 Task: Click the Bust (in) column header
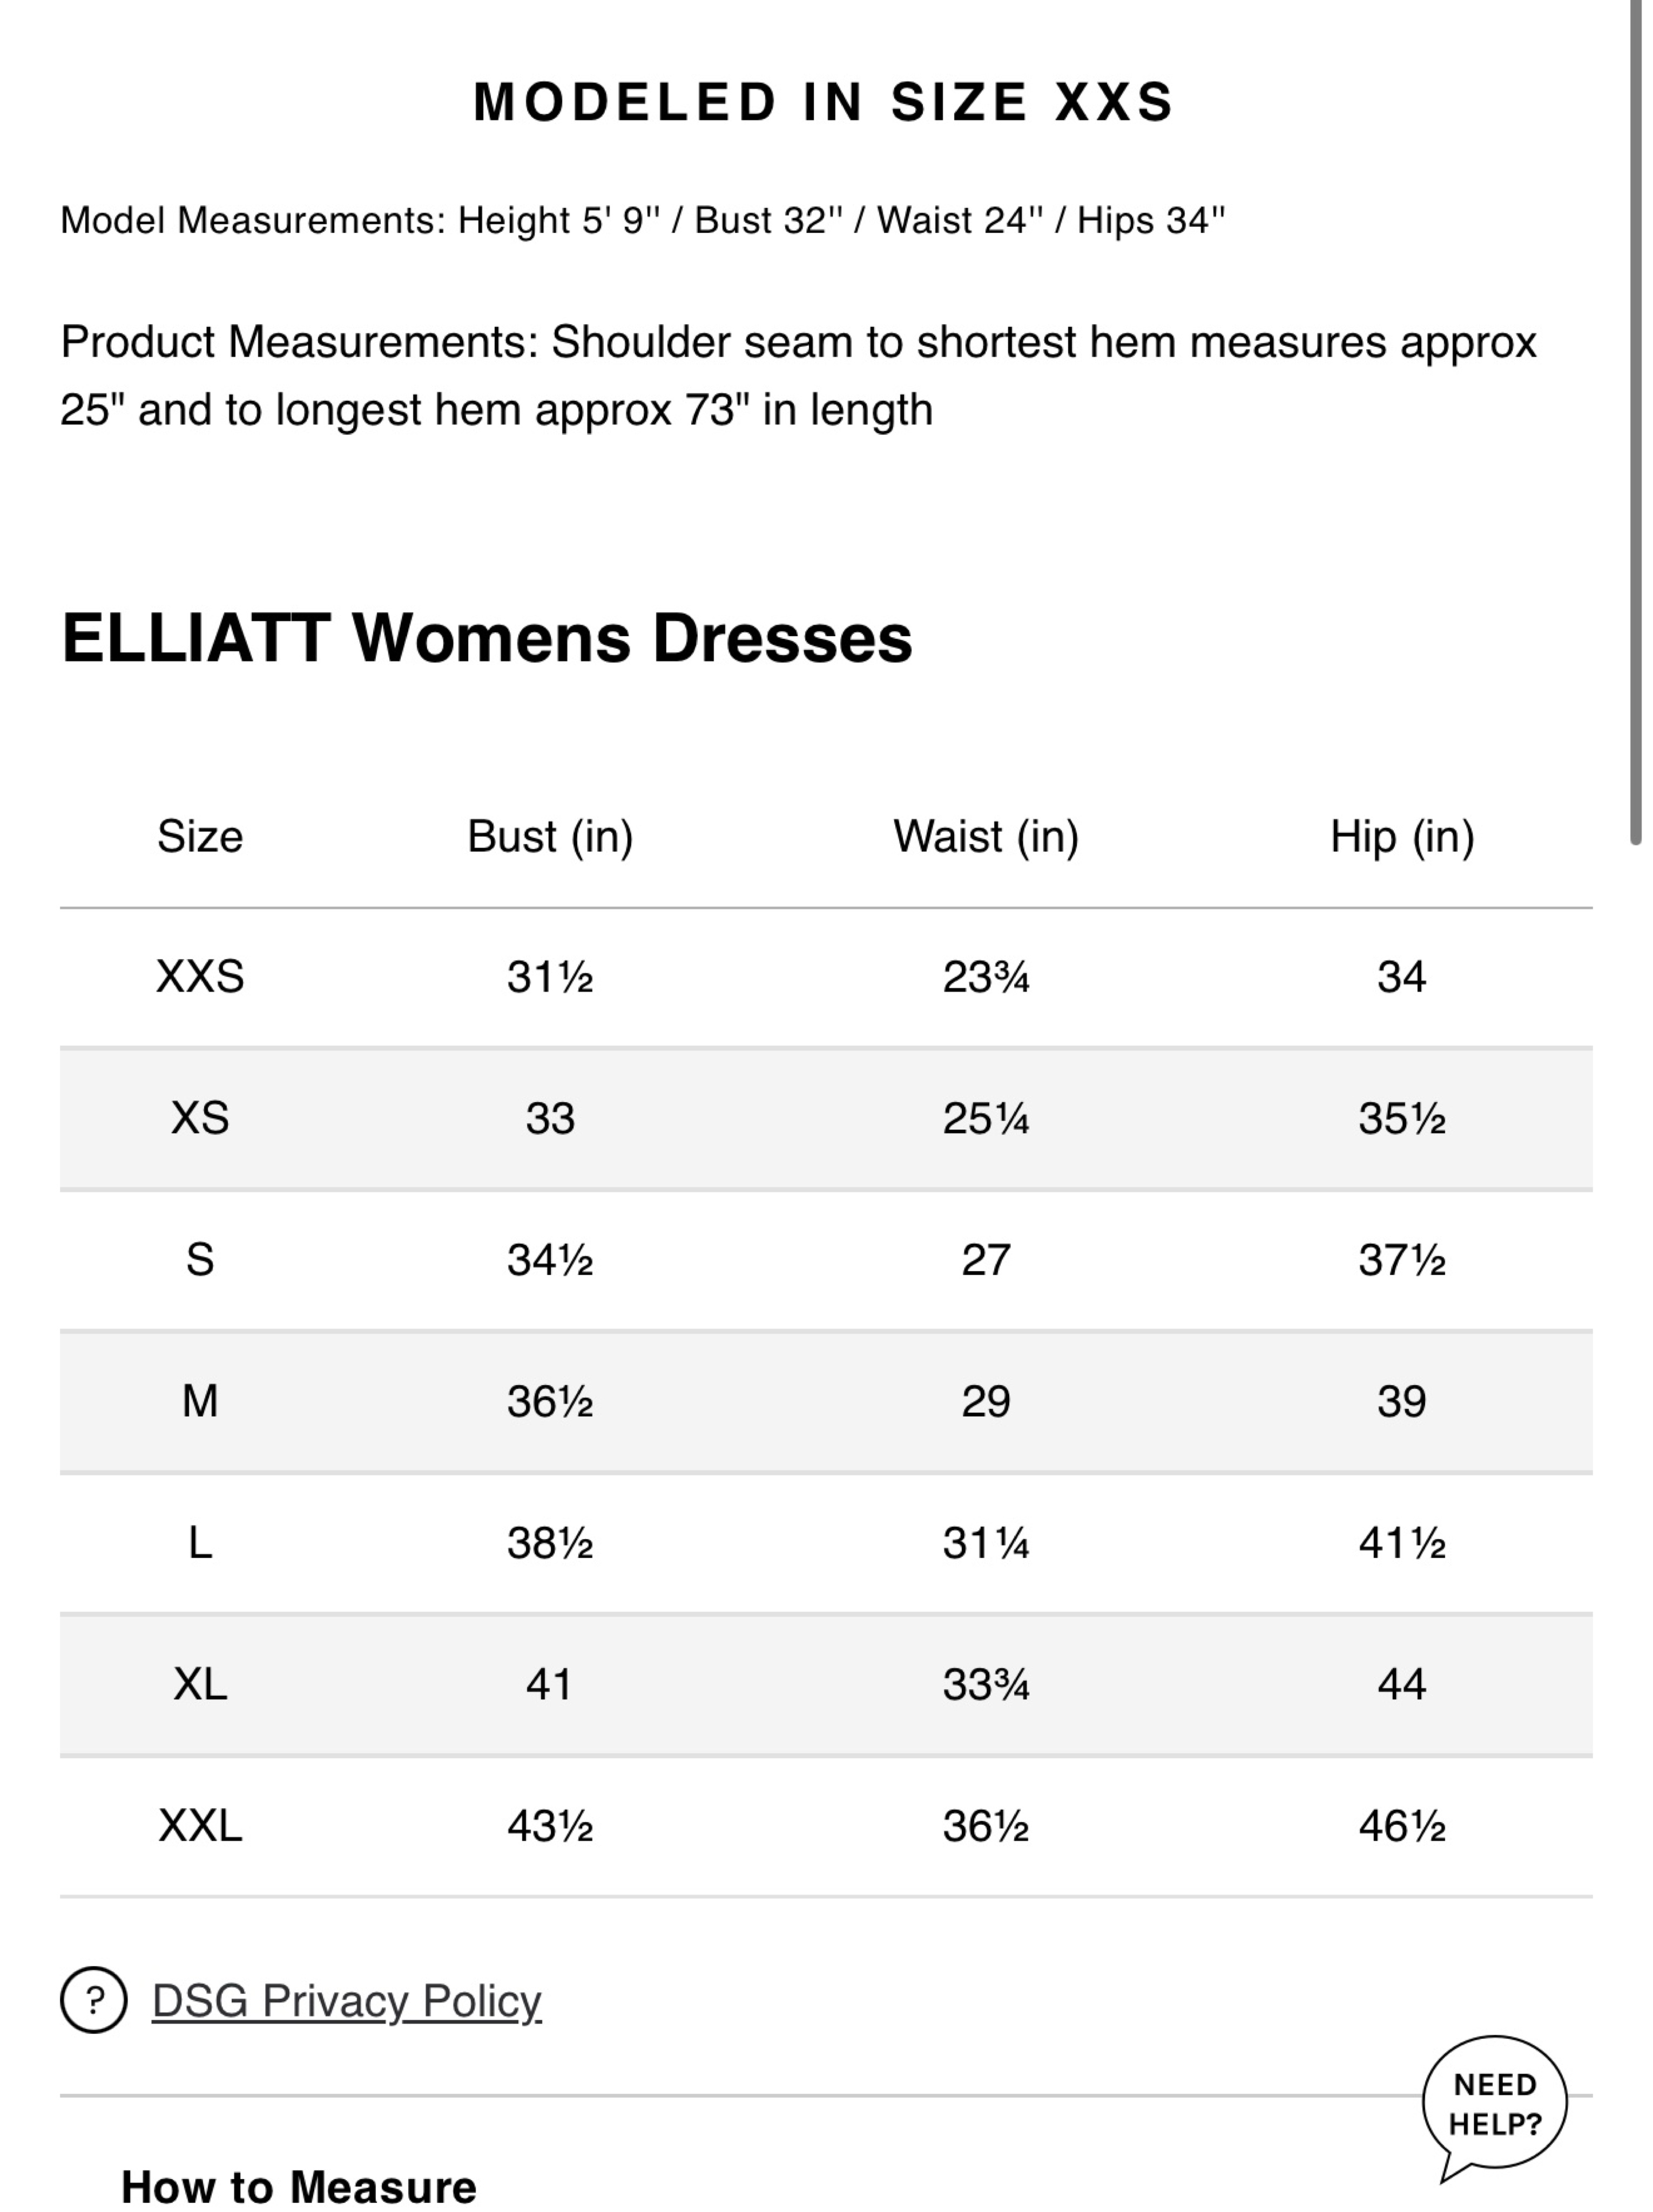(x=550, y=836)
